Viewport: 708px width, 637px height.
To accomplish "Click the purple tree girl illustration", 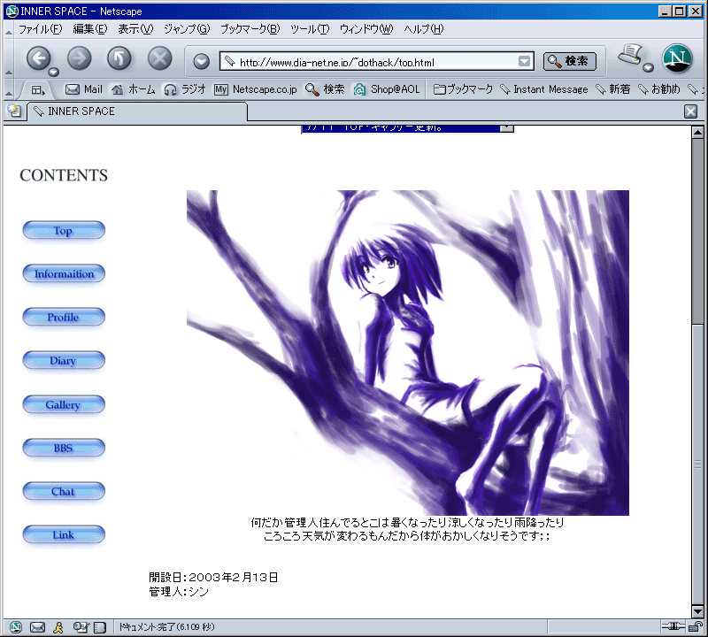I will pos(408,353).
